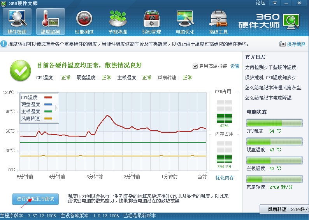This screenshot has height=220, width=309.
Task: Open article 怎么给笔记本清理风扇灰尘
Action: click(x=273, y=87)
